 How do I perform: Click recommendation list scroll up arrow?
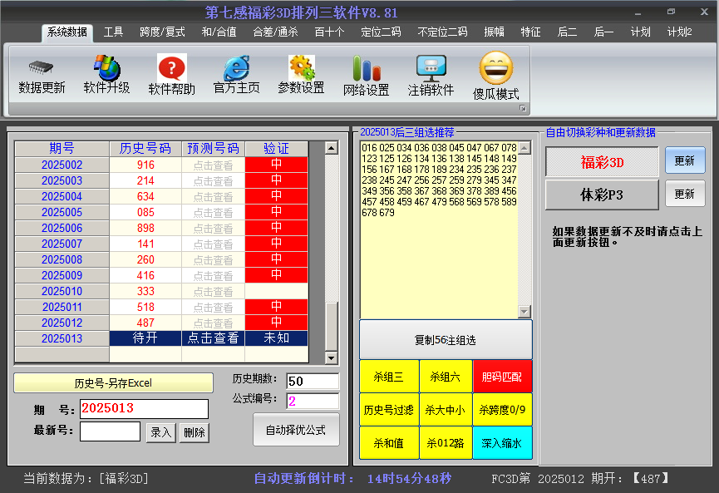point(524,147)
